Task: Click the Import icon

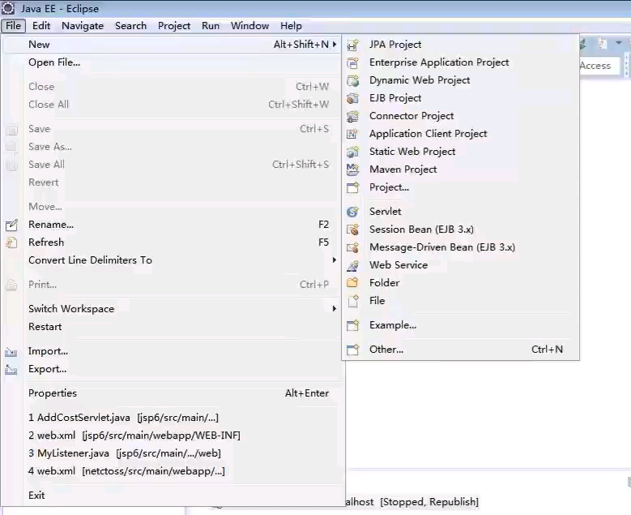Action: point(11,351)
